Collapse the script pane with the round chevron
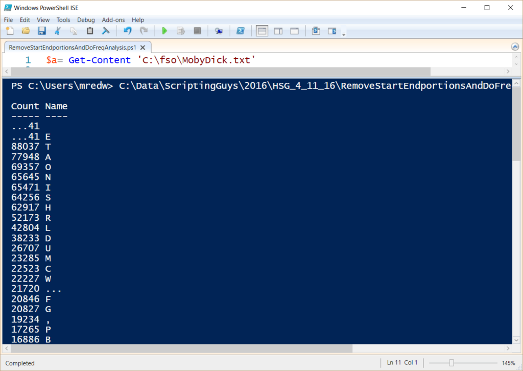This screenshot has height=371, width=523. (x=515, y=47)
